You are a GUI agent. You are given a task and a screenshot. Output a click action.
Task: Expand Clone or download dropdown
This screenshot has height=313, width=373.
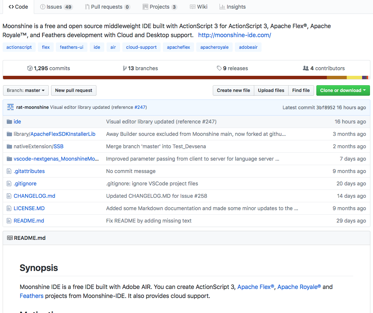(x=343, y=90)
